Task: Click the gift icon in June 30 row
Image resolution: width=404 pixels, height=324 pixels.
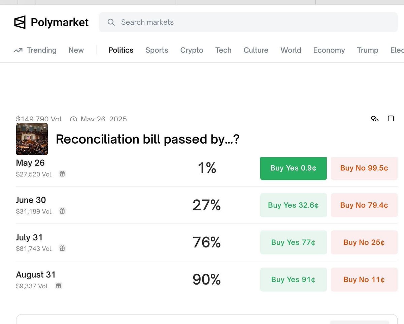Action: click(x=62, y=211)
